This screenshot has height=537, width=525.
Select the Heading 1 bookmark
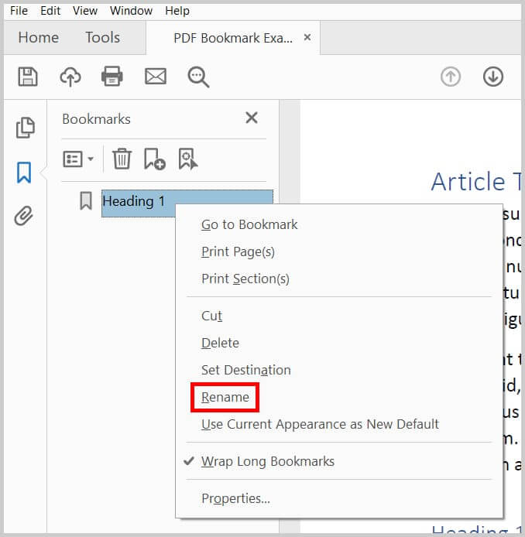(x=134, y=201)
